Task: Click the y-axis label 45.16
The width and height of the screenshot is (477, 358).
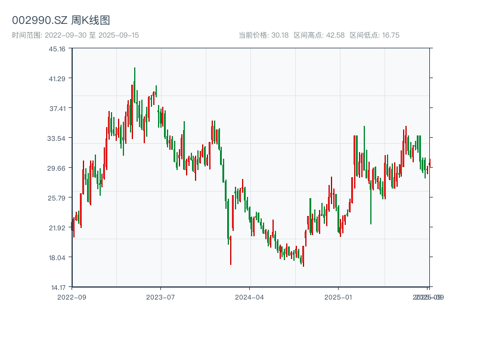Action: pos(57,49)
